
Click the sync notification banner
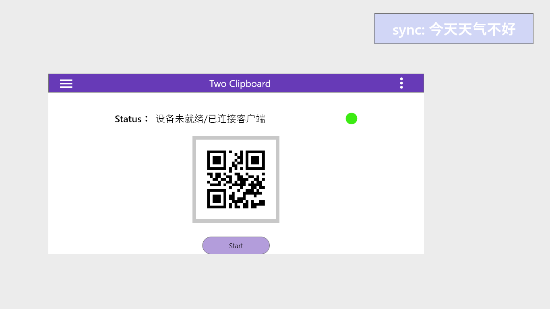point(454,29)
